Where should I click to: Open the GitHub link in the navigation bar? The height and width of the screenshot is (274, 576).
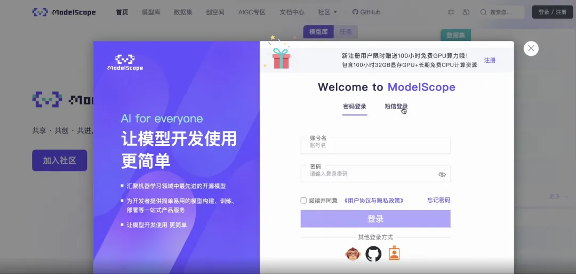(366, 12)
